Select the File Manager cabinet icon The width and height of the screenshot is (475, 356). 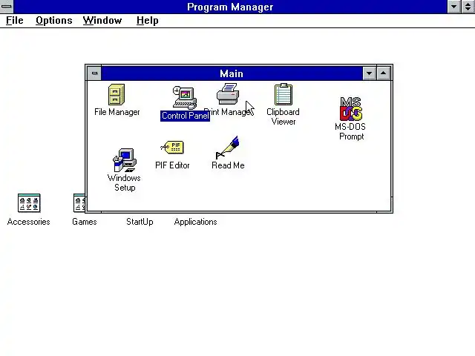pyautogui.click(x=117, y=94)
